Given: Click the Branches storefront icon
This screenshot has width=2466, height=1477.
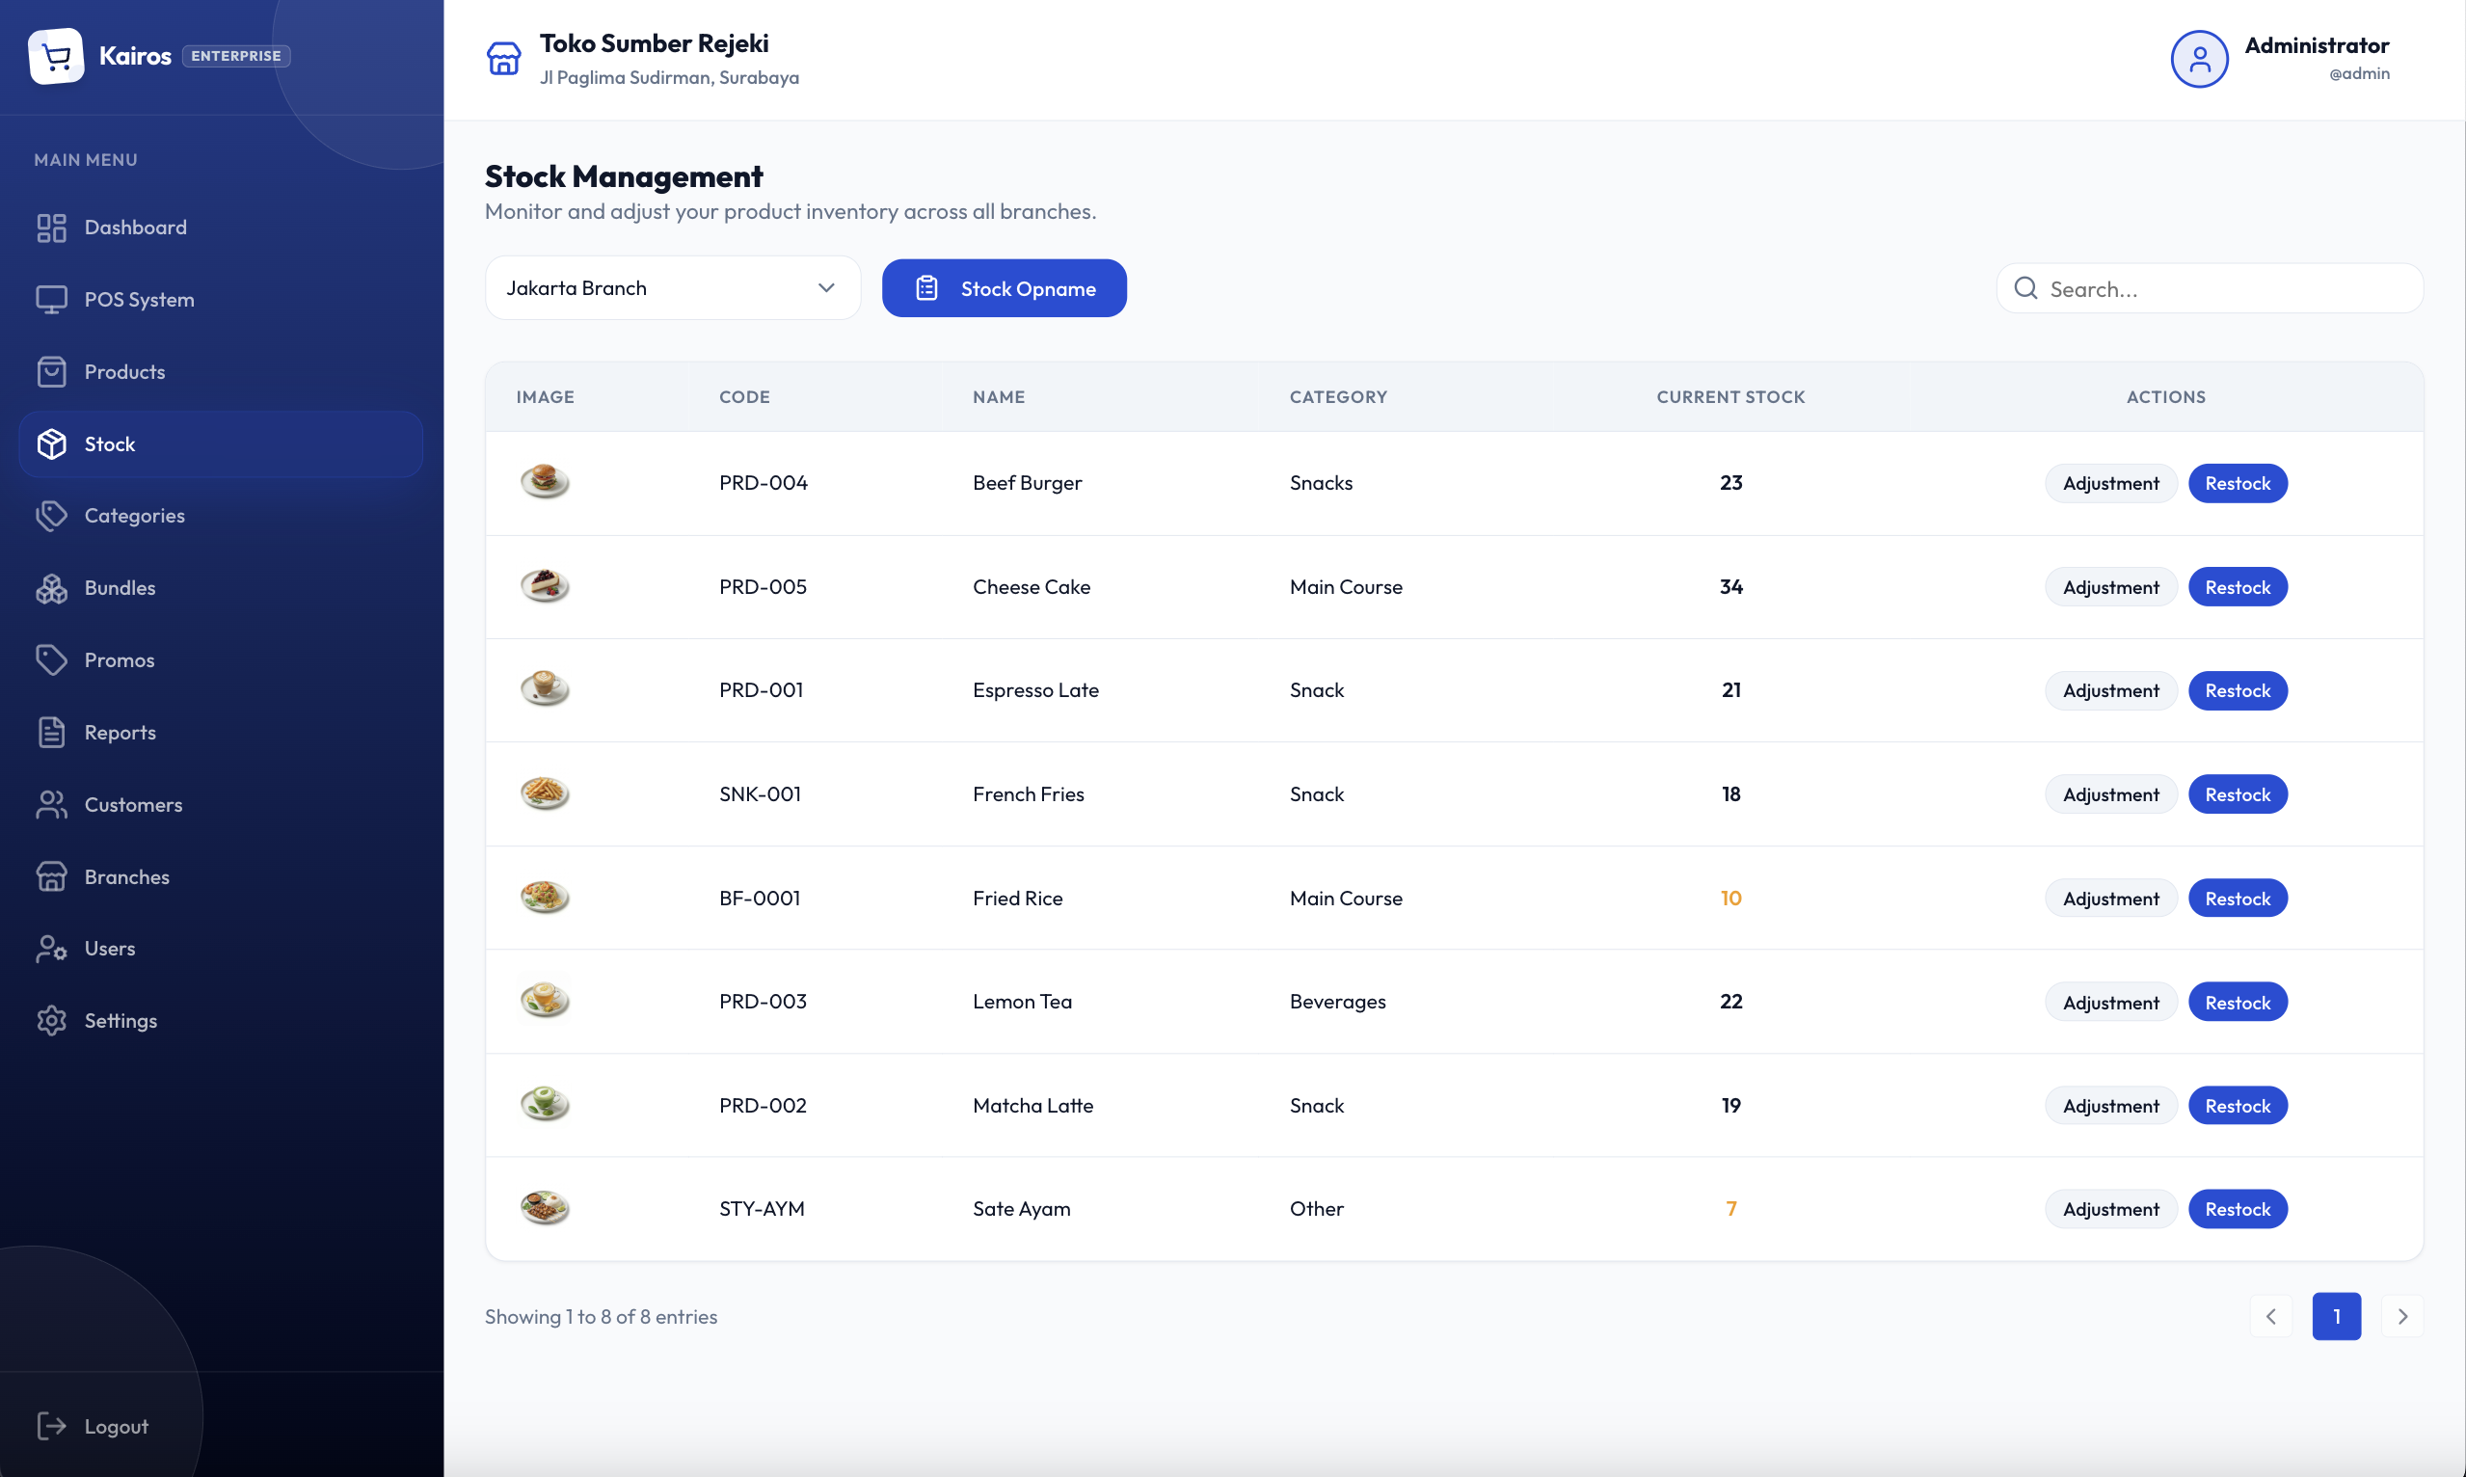Looking at the screenshot, I should point(51,876).
